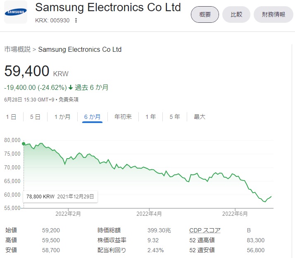Viewport: 295px width, 258px height.
Task: Open the 財務情報 financials tab
Action: (x=273, y=14)
